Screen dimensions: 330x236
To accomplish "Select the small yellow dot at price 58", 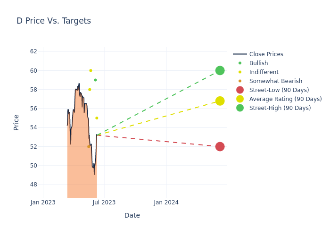I will [90, 90].
